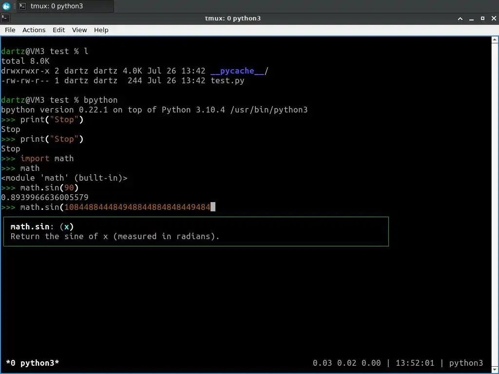Click the "<module 'math' (built-in)>" output
Screen dimensions: 499x374
[x=64, y=178]
